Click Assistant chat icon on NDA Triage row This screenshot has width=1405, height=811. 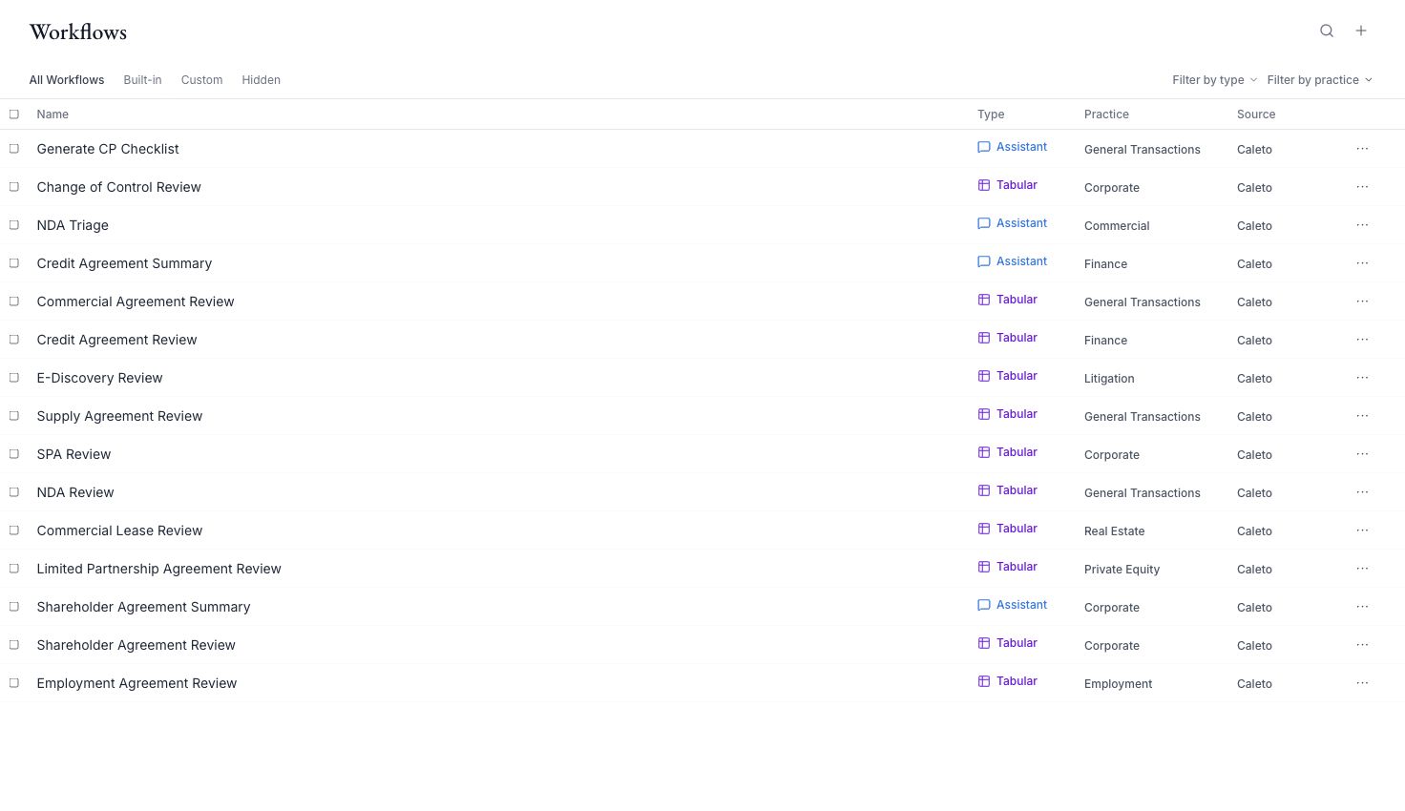tap(984, 223)
